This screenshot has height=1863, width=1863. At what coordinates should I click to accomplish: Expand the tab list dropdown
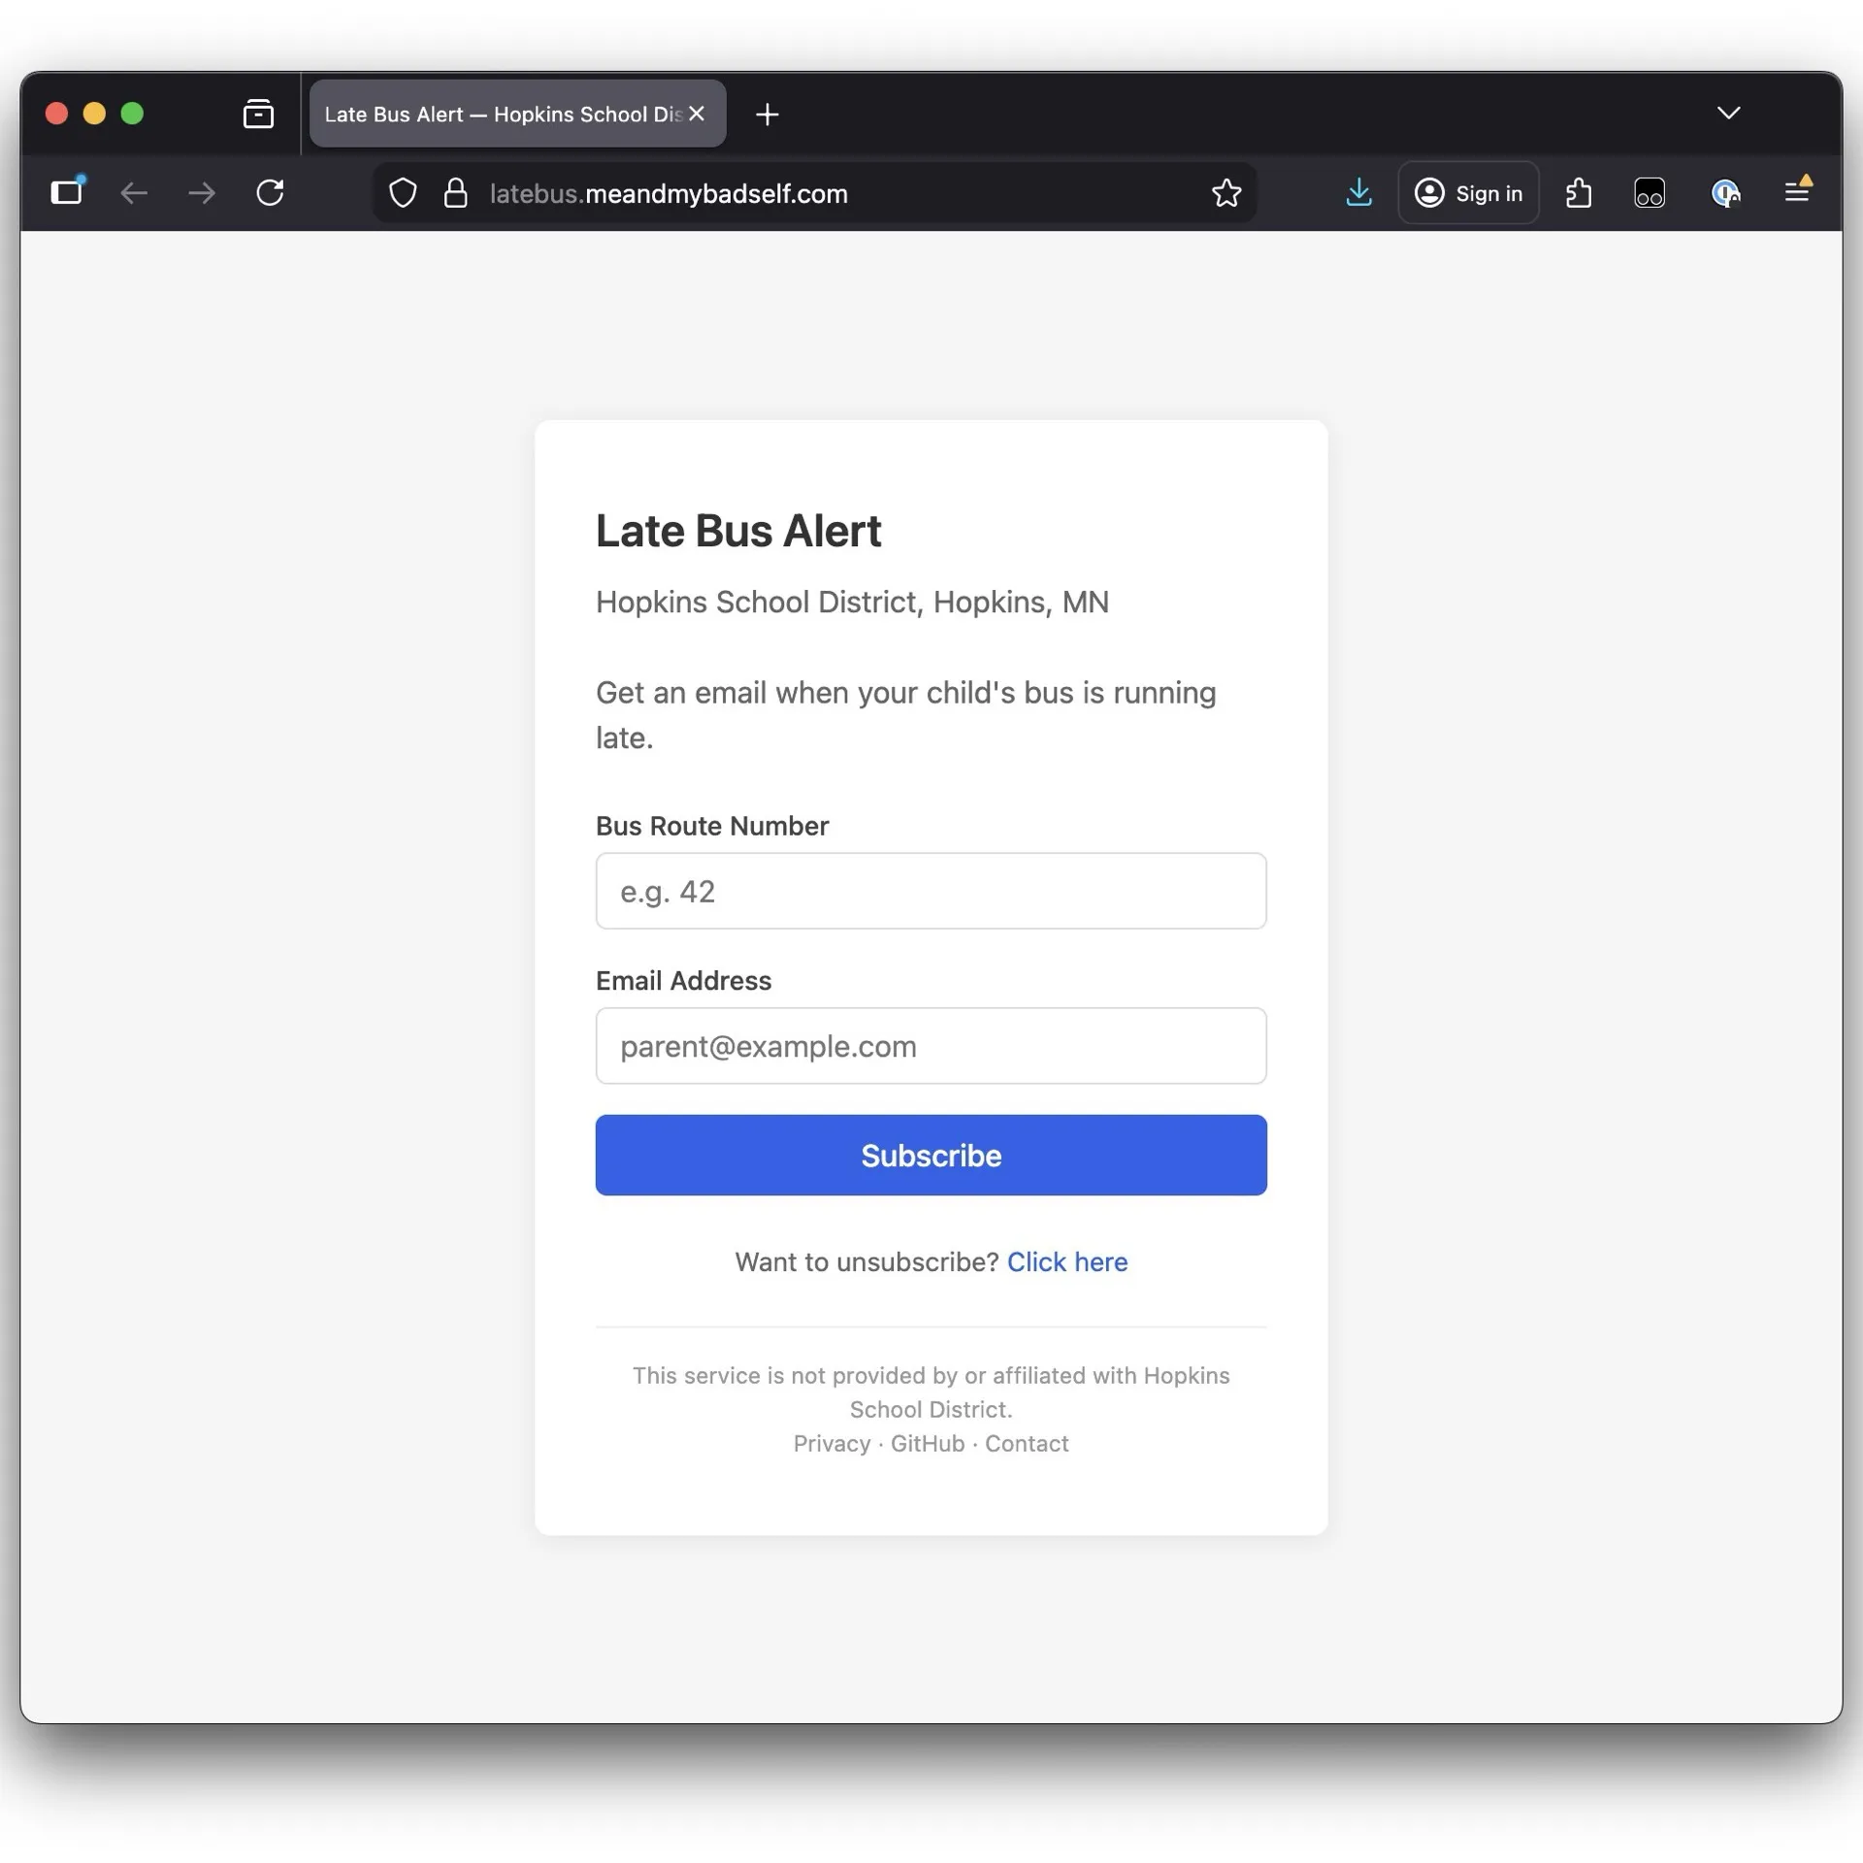coord(1728,113)
